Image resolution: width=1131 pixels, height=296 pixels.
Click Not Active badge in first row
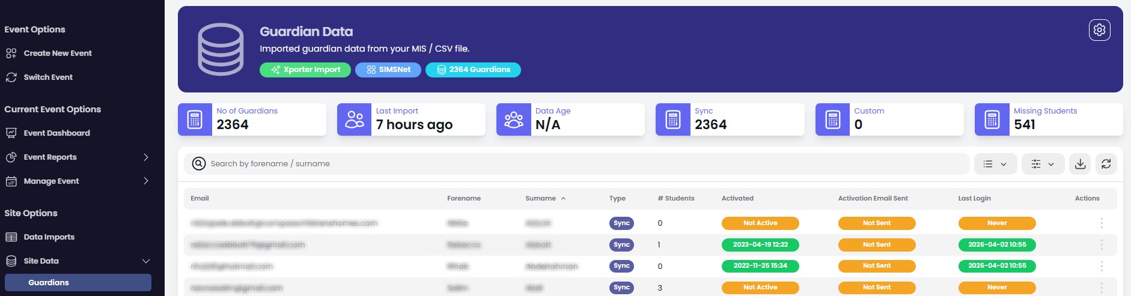(x=760, y=223)
